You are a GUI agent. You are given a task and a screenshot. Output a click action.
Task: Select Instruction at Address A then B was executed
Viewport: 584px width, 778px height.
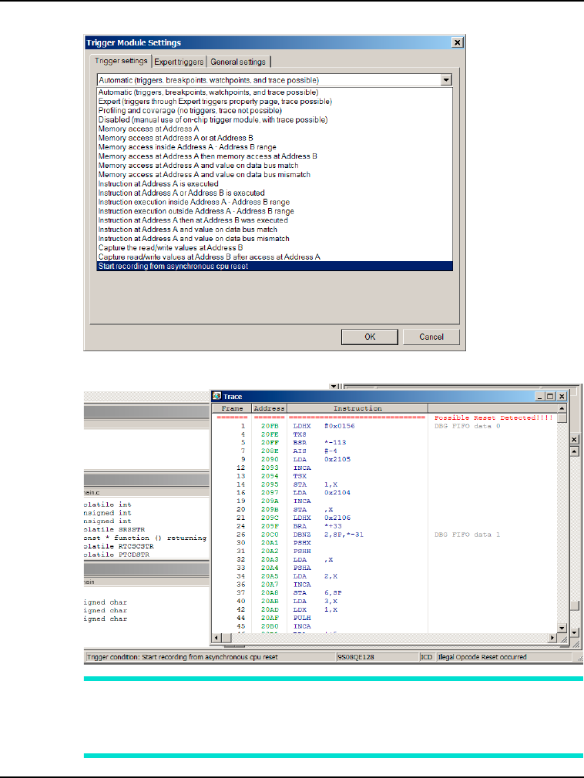coord(275,220)
